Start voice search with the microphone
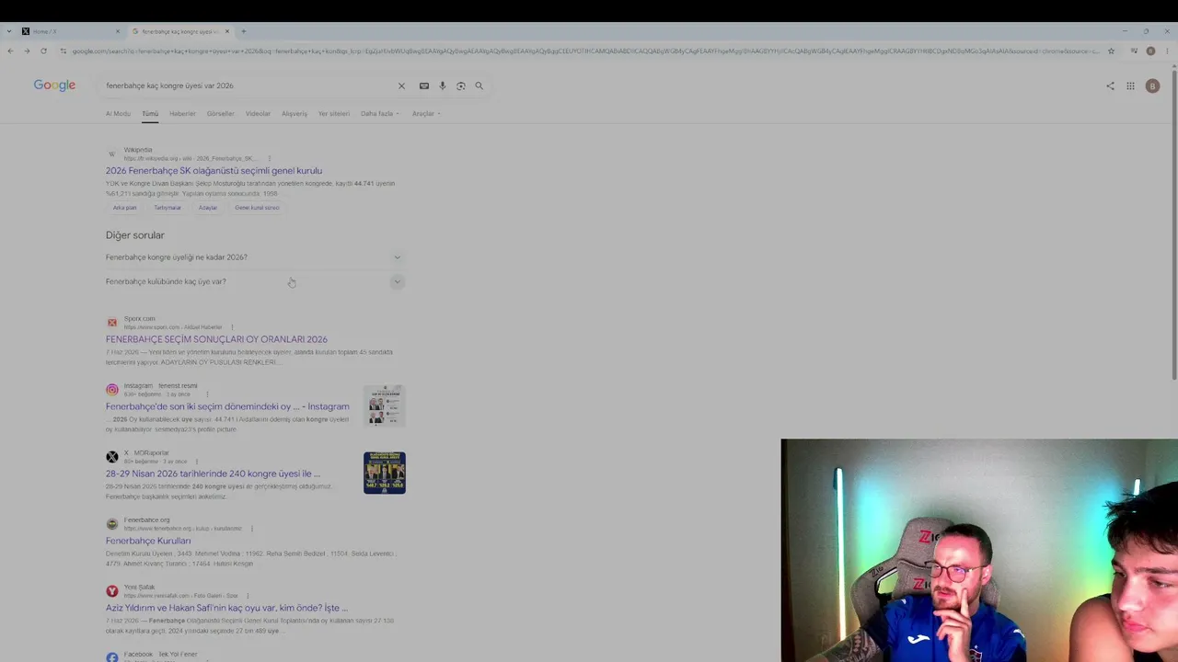This screenshot has width=1178, height=662. [443, 86]
